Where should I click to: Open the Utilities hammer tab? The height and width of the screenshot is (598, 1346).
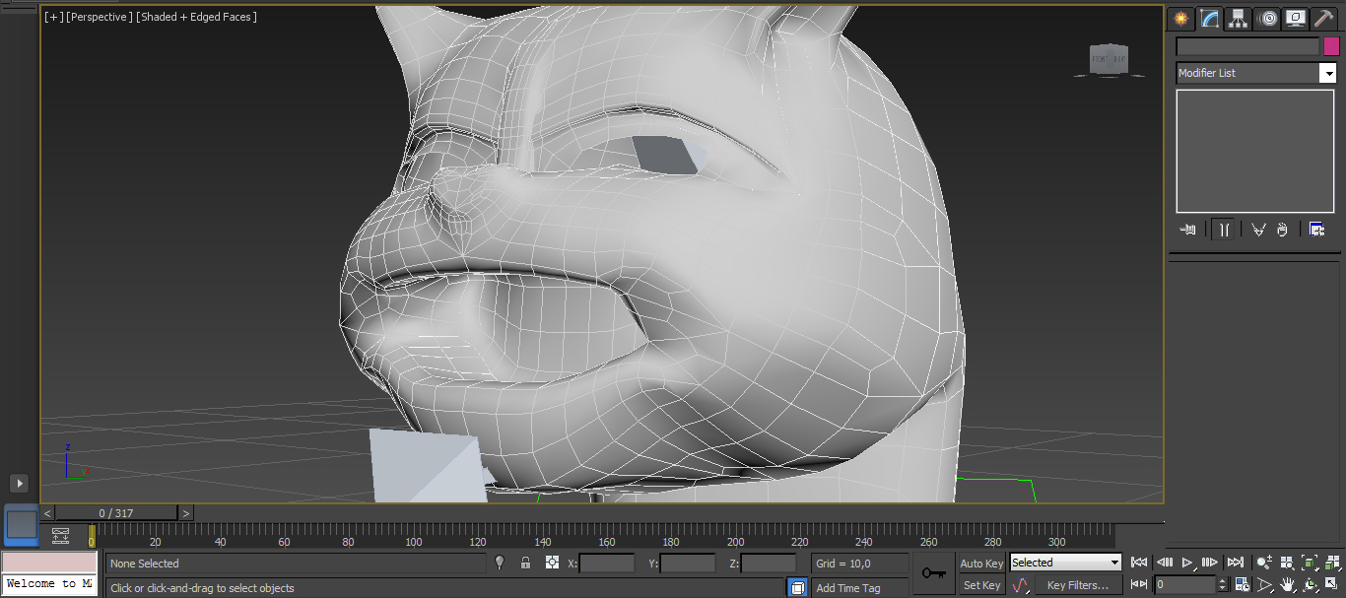pyautogui.click(x=1323, y=19)
